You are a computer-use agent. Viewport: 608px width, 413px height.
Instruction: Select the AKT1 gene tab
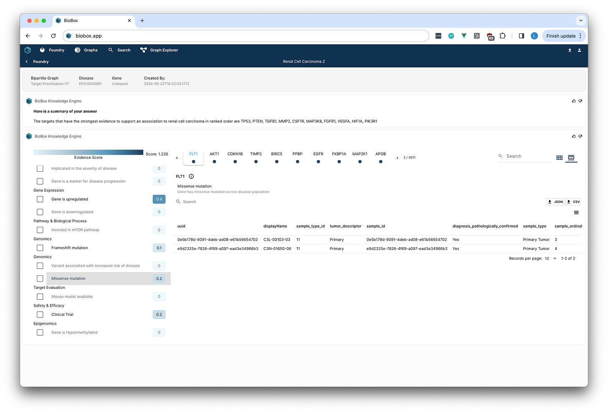(x=214, y=157)
